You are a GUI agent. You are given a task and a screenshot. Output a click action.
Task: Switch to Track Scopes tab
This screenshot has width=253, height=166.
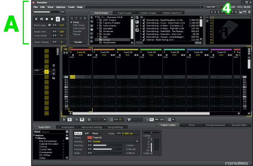tap(125, 13)
